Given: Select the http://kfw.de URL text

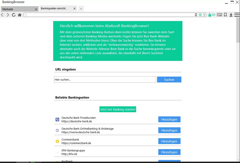Looking at the screenshot, I should (69, 154).
